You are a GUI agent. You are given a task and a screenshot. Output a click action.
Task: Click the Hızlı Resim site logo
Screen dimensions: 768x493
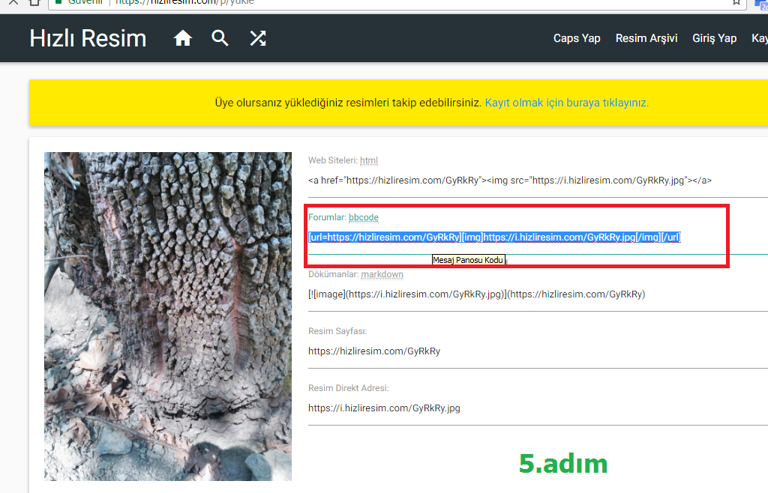tap(88, 38)
